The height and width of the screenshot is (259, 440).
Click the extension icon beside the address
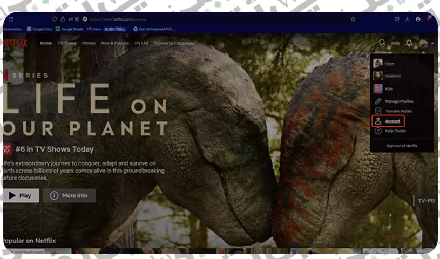85,19
